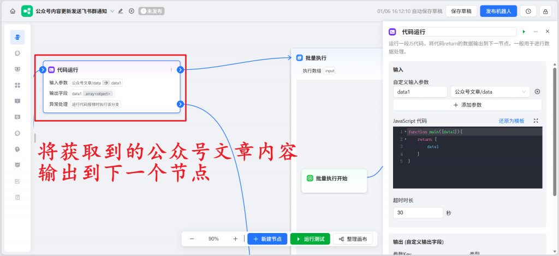Open the presentation board icon in sidebar
The image size is (559, 256).
[x=17, y=165]
